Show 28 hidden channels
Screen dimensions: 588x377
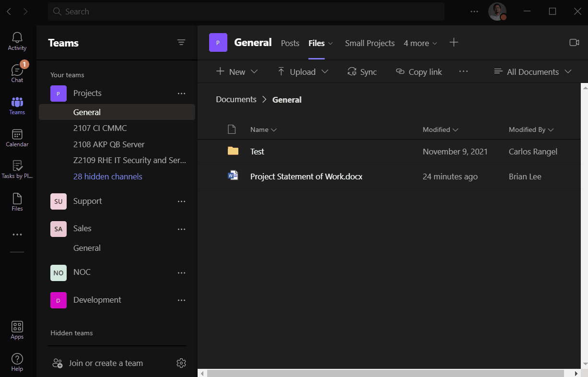click(x=107, y=177)
